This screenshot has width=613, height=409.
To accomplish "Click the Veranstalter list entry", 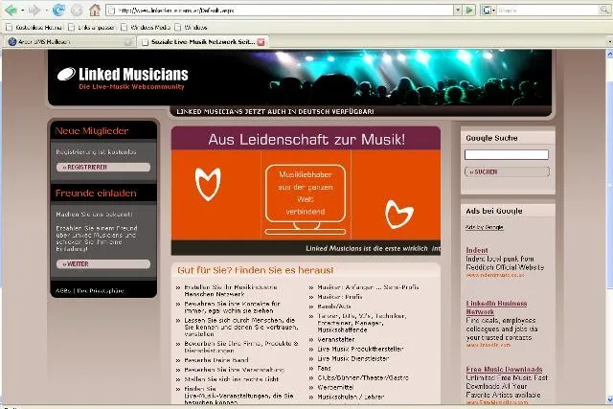I will coord(336,339).
